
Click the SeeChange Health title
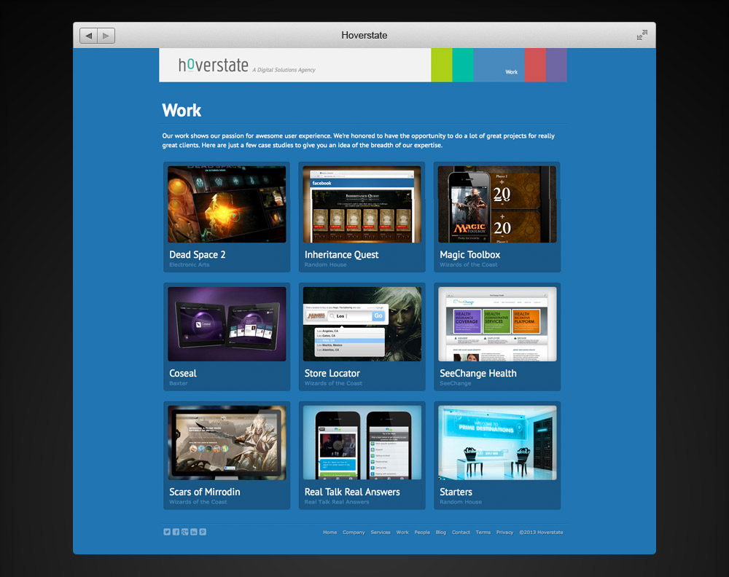(478, 373)
